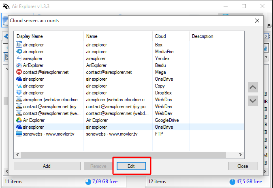Click the 'MediaFire' cloud cell
This screenshot has height=188, width=273.
[164, 52]
